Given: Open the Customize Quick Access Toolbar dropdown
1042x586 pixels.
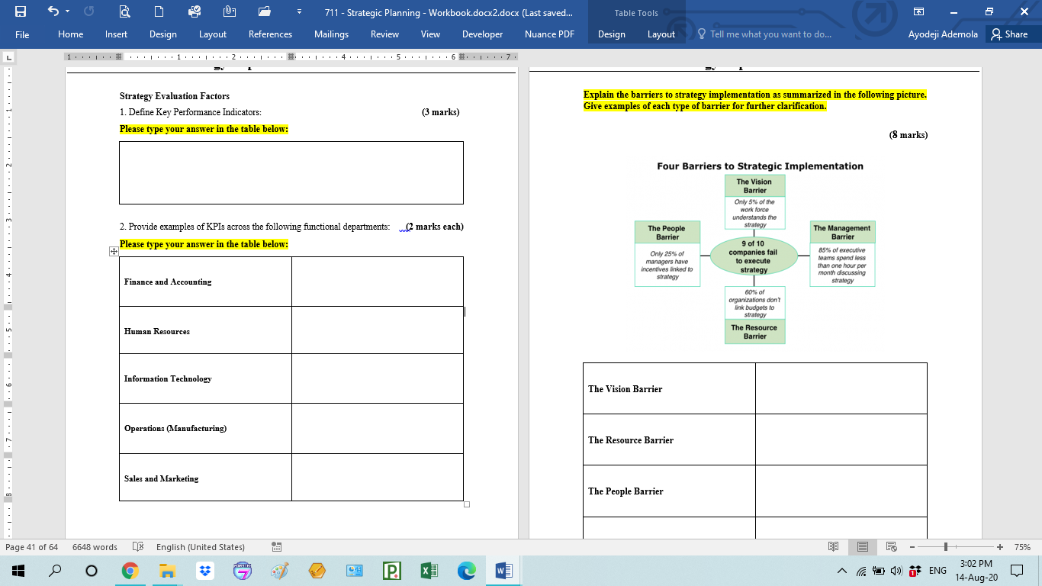Looking at the screenshot, I should [x=300, y=11].
